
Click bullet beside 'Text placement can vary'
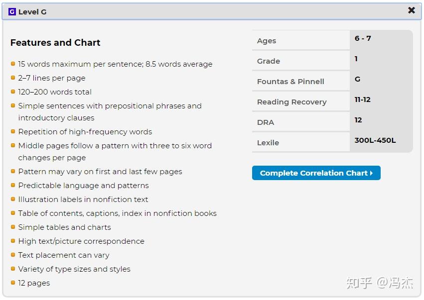click(x=13, y=255)
